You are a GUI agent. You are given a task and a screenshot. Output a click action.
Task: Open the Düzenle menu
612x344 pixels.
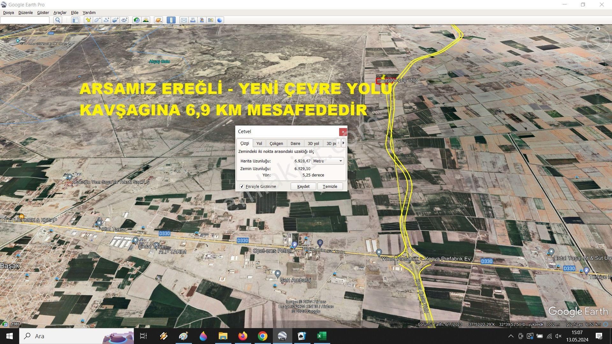tap(25, 12)
